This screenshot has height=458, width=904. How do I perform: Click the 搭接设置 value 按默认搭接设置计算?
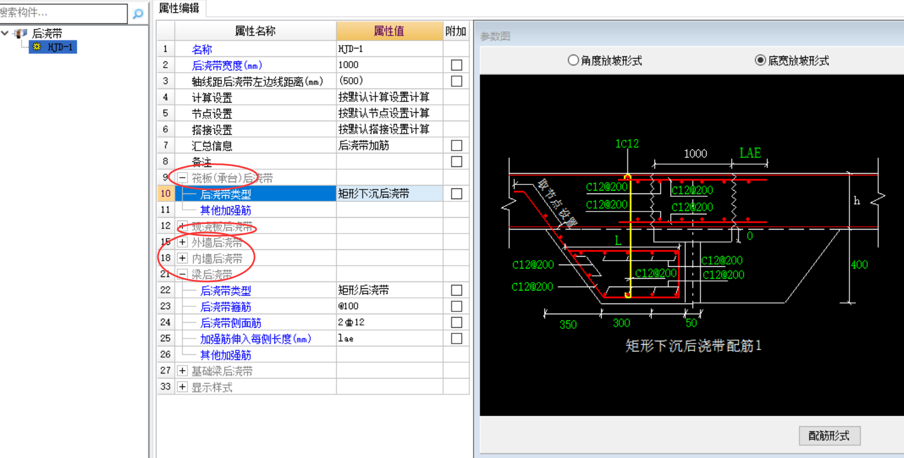pyautogui.click(x=389, y=129)
